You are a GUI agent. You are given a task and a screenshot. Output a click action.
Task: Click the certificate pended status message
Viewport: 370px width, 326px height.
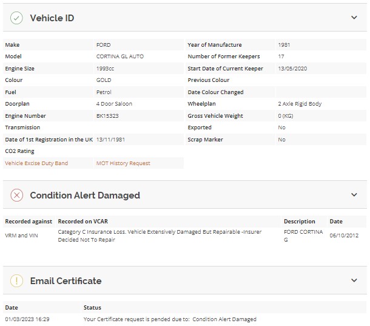[170, 319]
